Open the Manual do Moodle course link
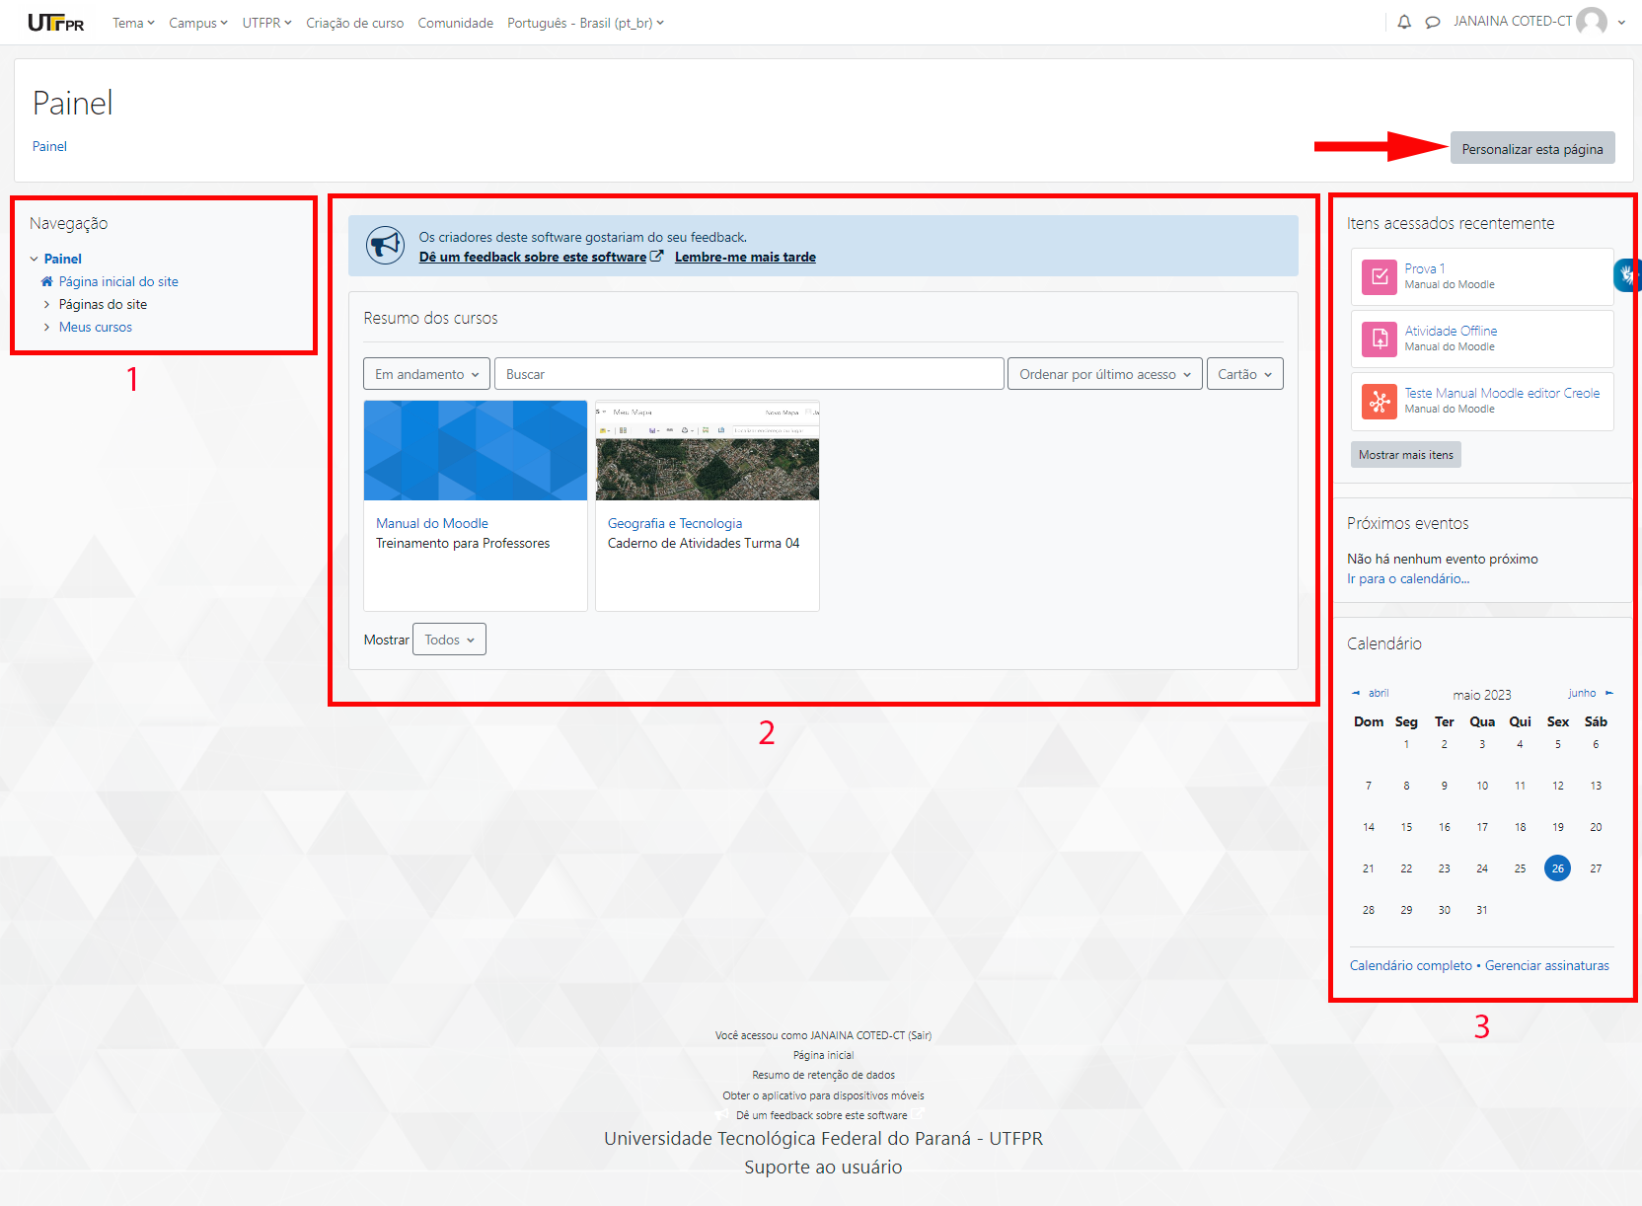This screenshot has height=1206, width=1642. 431,523
